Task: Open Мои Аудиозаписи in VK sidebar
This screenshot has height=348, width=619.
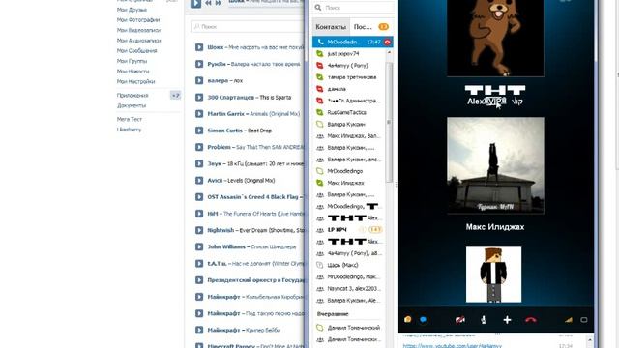Action: pyautogui.click(x=139, y=41)
